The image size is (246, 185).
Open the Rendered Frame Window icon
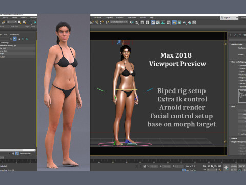179,22
